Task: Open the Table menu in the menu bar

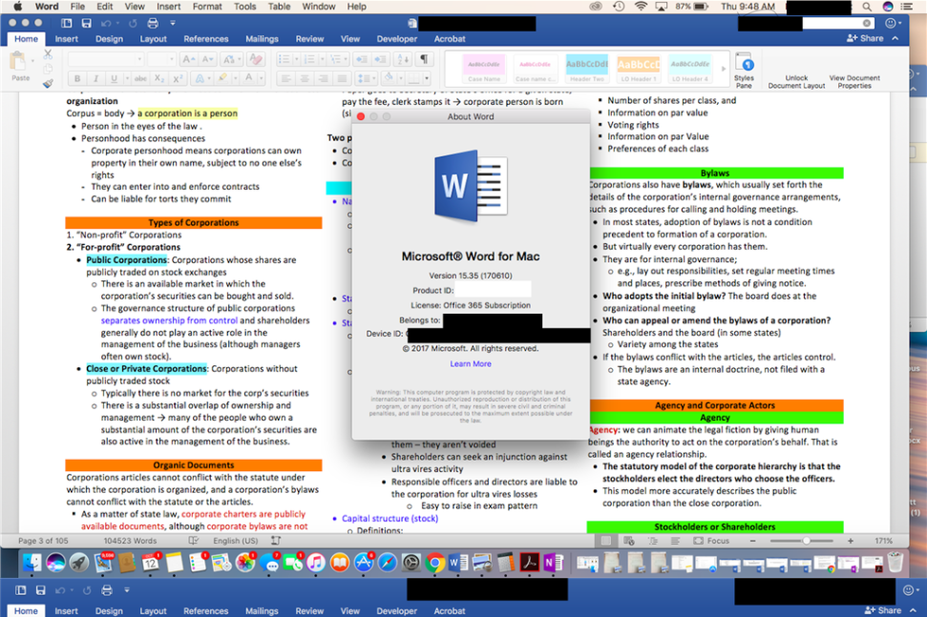Action: click(x=279, y=7)
